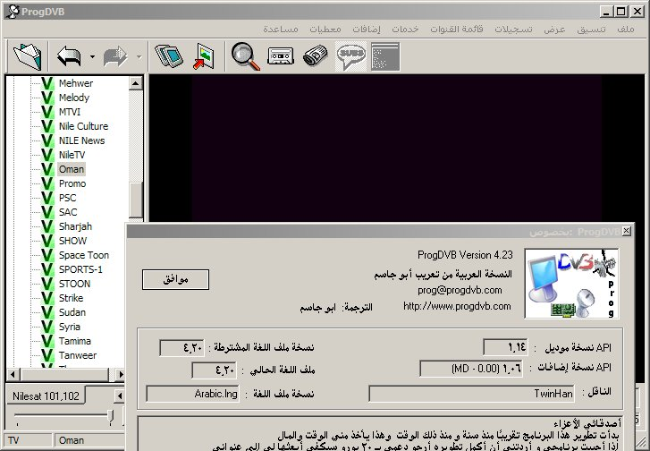The height and width of the screenshot is (451, 650).
Task: Open the forward button dropdown arrow
Action: (139, 57)
